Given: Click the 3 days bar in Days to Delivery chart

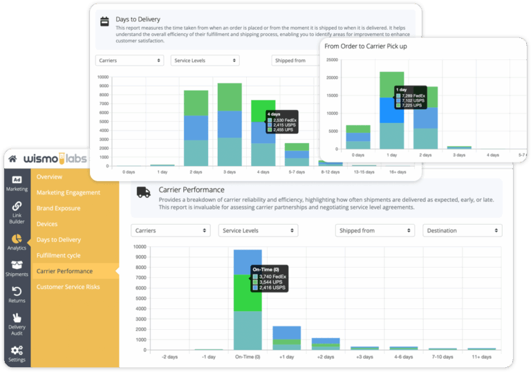Looking at the screenshot, I should 230,124.
